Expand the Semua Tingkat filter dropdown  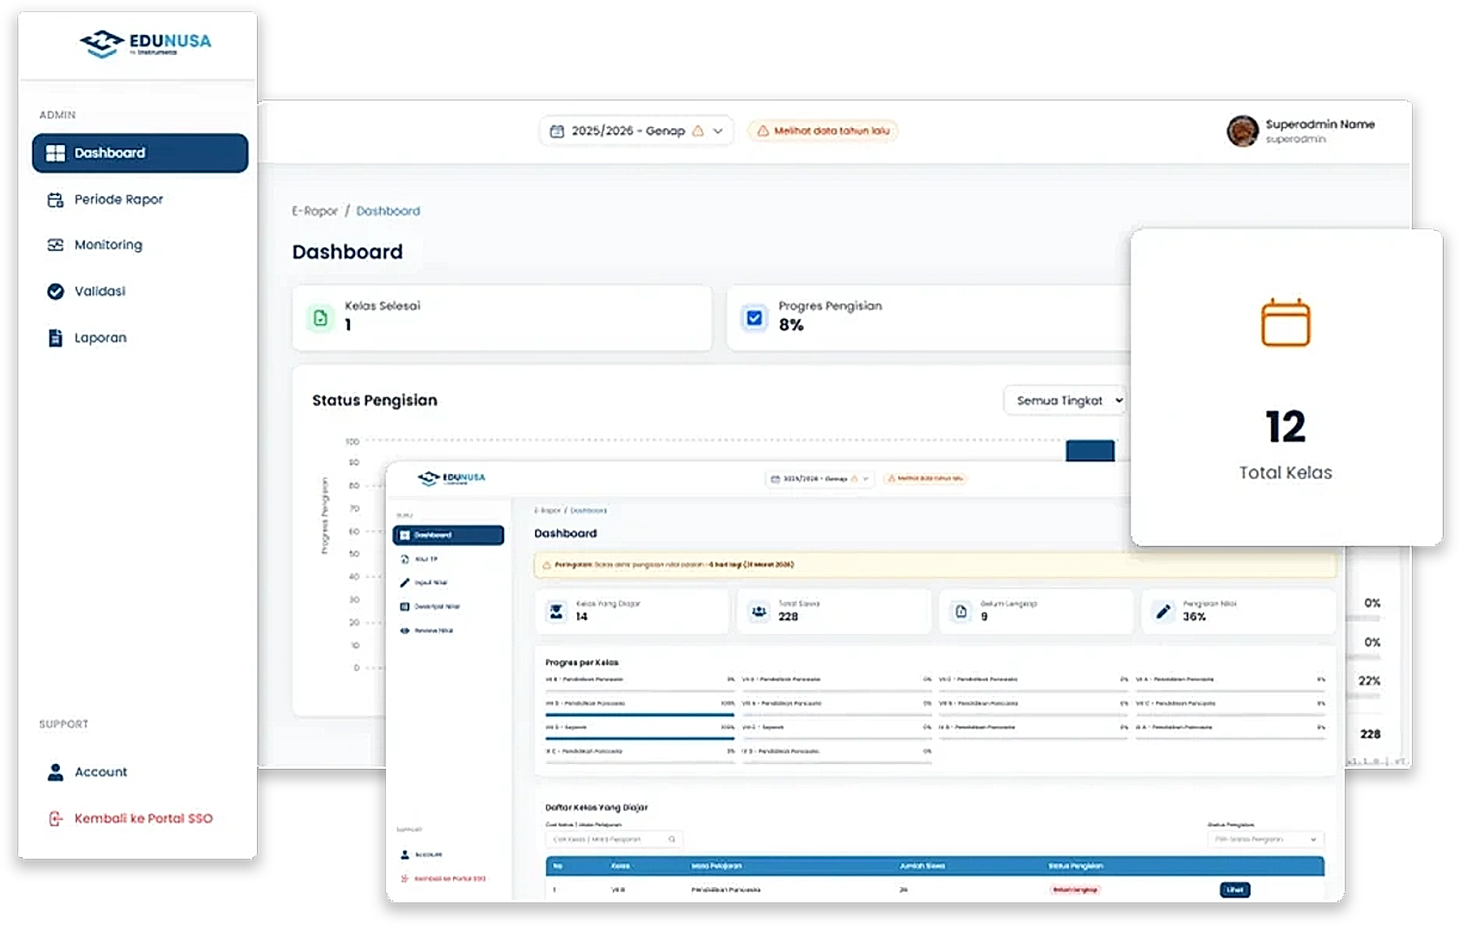pyautogui.click(x=1064, y=400)
